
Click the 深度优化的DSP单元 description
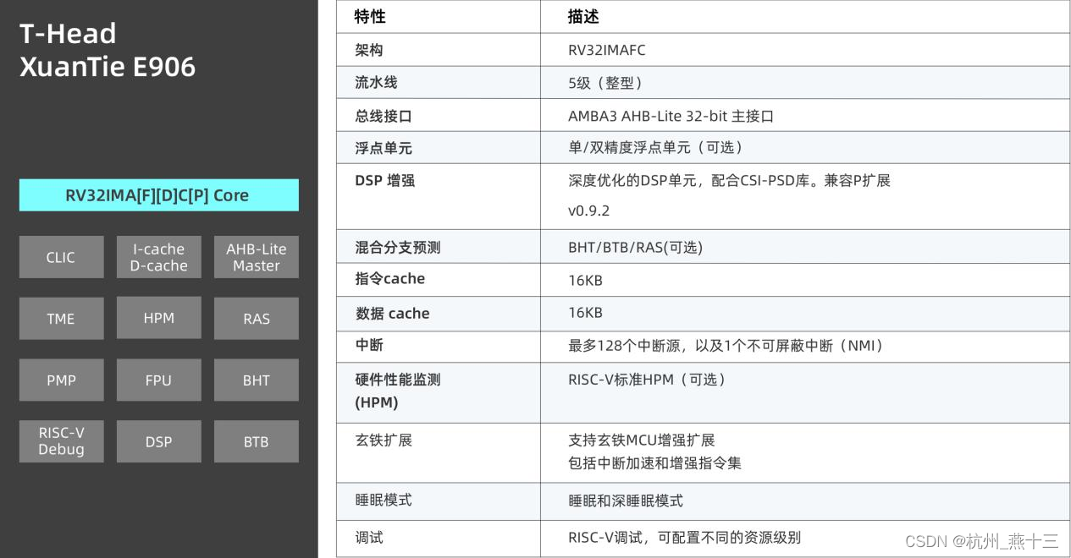[729, 180]
